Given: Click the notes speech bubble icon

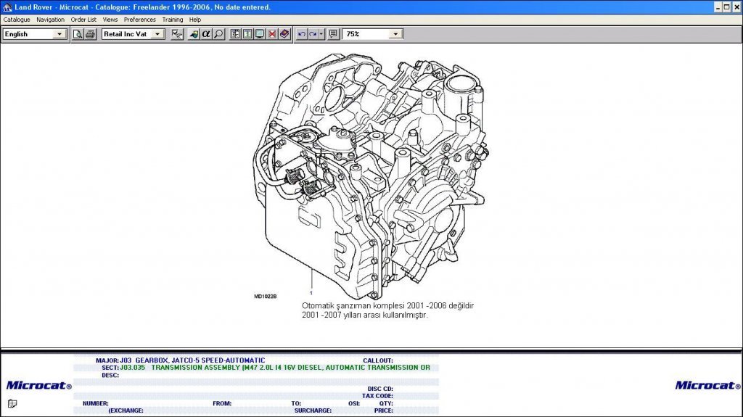Looking at the screenshot, I should (333, 34).
